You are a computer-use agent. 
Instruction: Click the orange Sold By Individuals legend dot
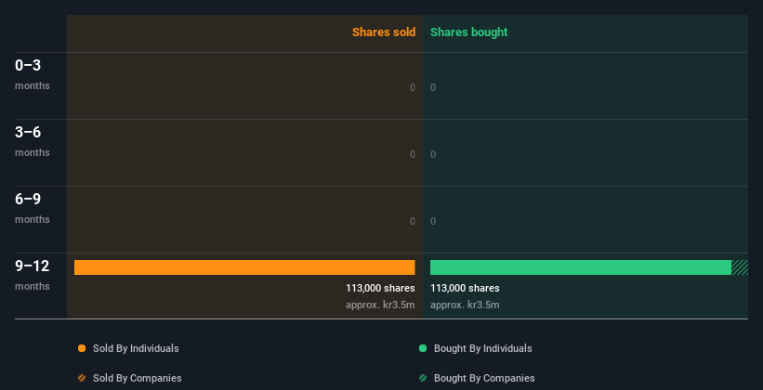pos(82,348)
